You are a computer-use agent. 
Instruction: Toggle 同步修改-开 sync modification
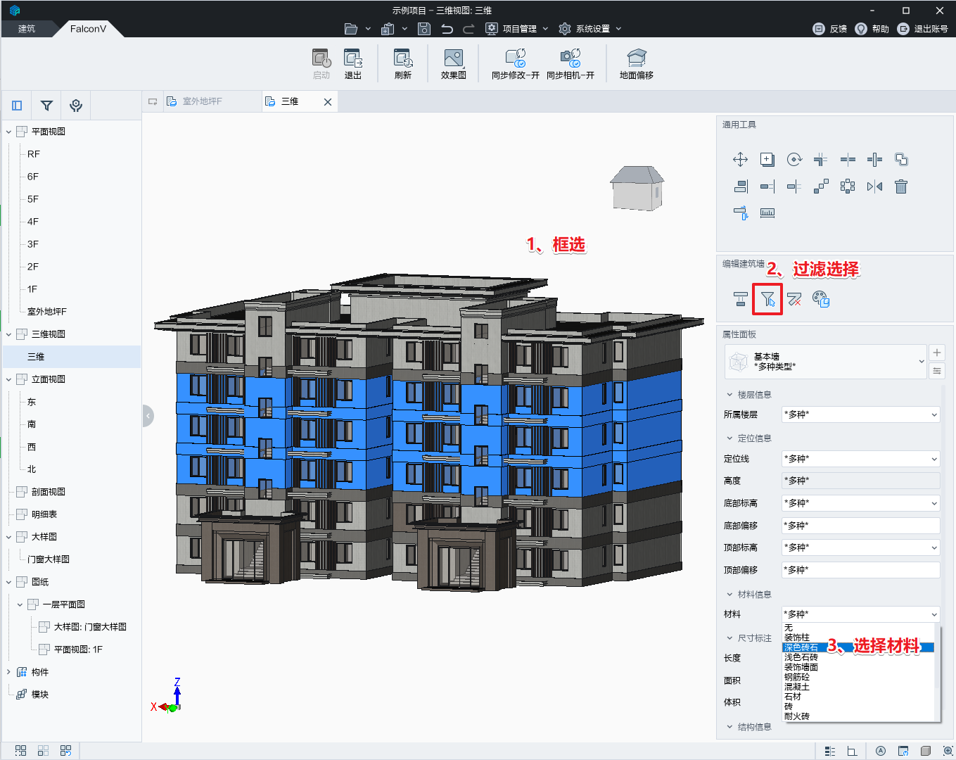[x=515, y=64]
